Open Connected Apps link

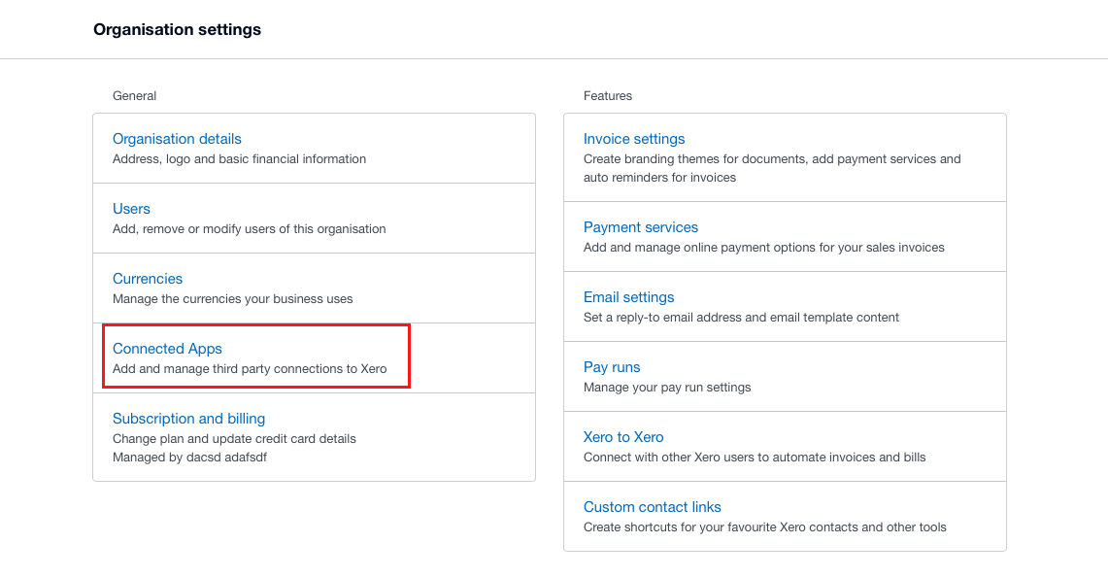tap(167, 349)
